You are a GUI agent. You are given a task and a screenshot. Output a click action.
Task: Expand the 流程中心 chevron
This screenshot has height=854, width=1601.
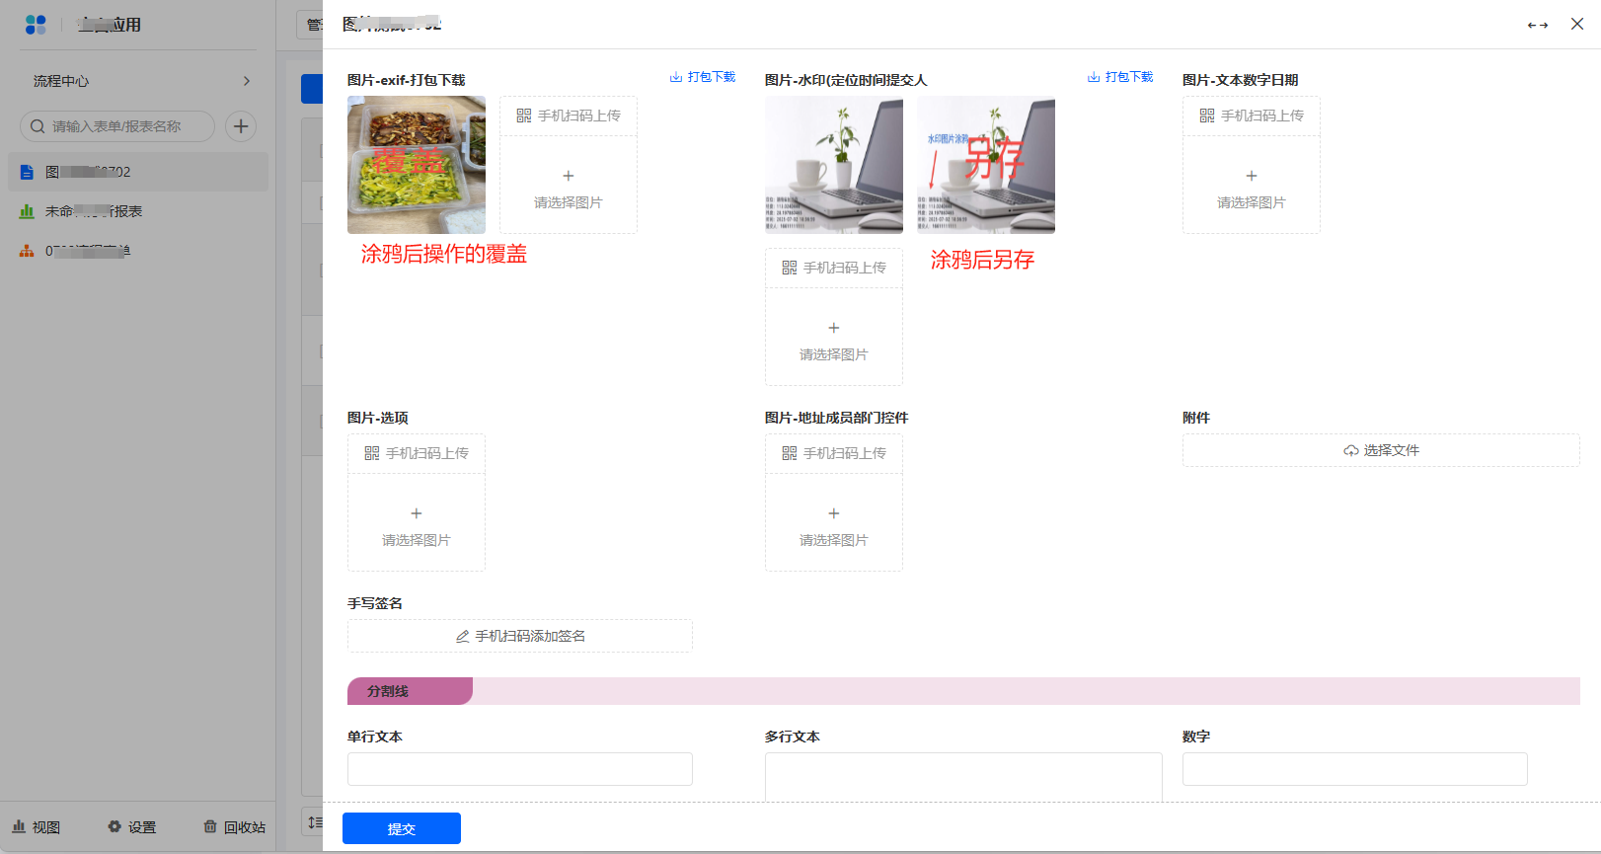[247, 81]
